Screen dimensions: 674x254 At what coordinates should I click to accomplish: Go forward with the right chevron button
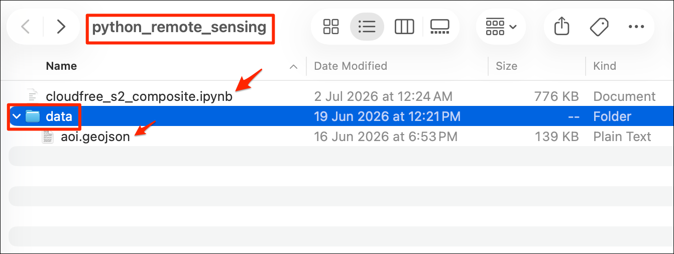61,27
